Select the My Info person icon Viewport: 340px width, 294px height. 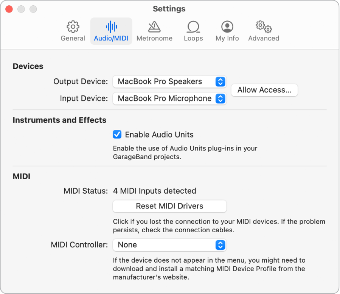point(227,27)
